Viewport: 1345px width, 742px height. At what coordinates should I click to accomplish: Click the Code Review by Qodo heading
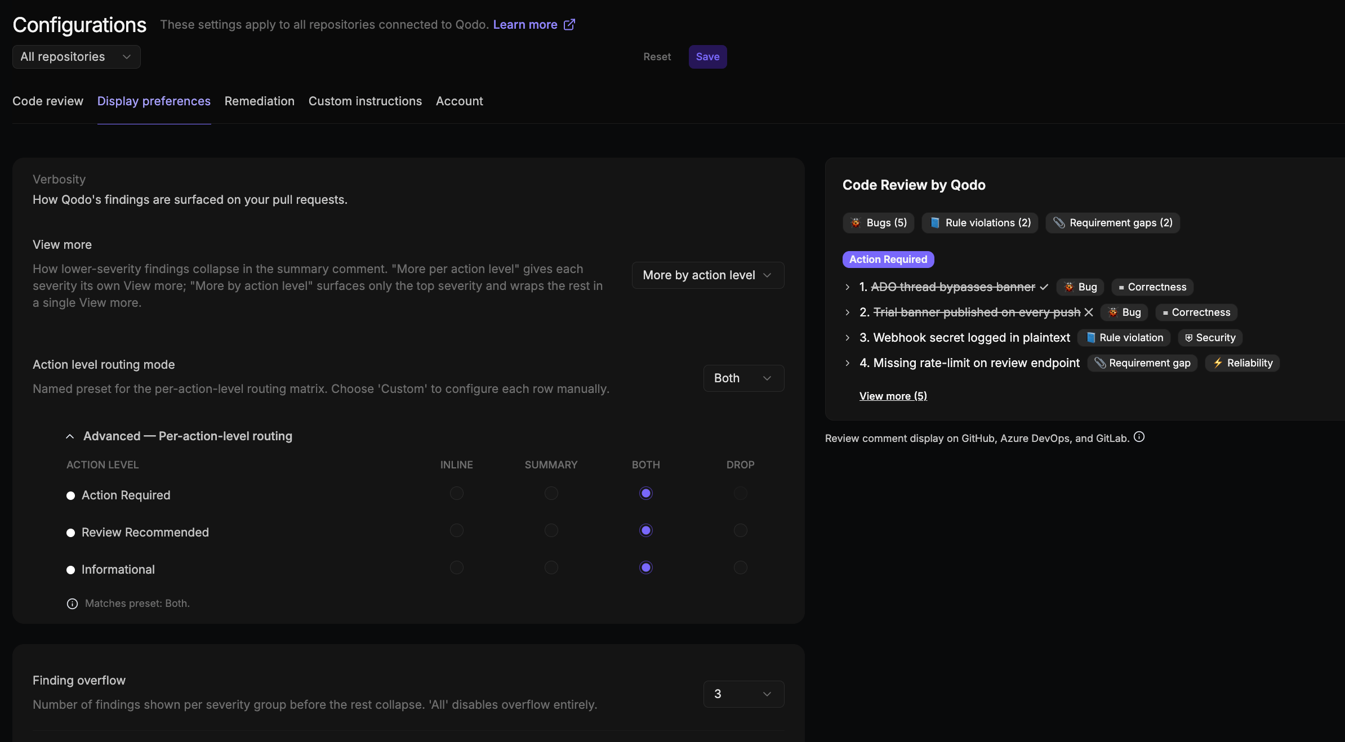tap(914, 185)
